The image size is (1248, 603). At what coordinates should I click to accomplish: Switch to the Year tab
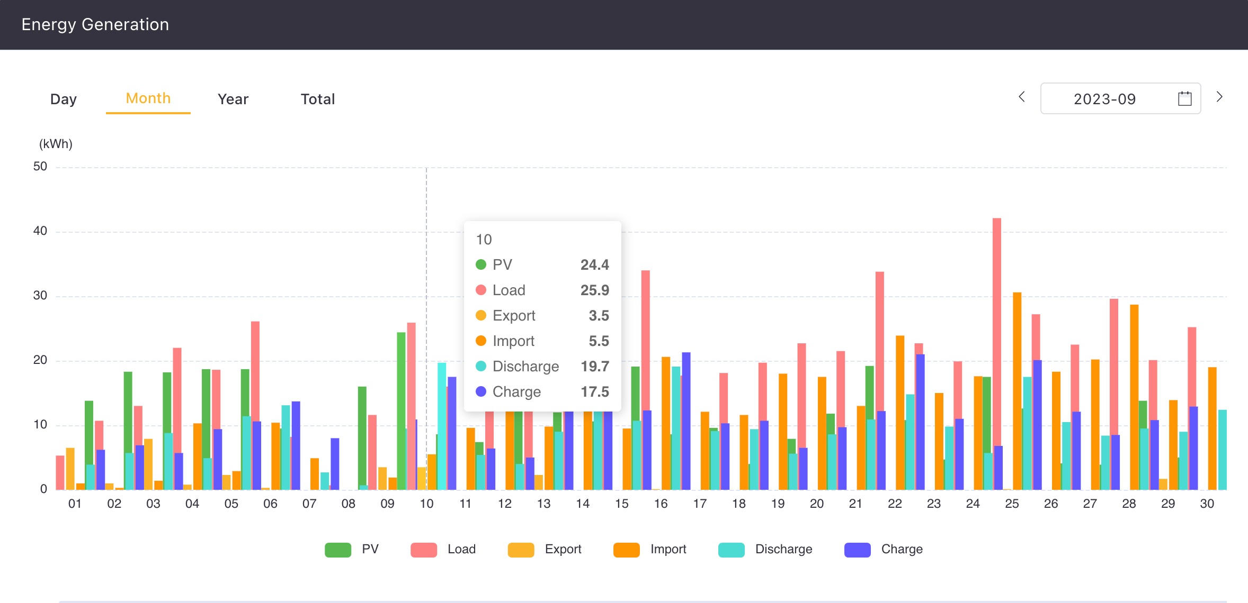point(233,99)
